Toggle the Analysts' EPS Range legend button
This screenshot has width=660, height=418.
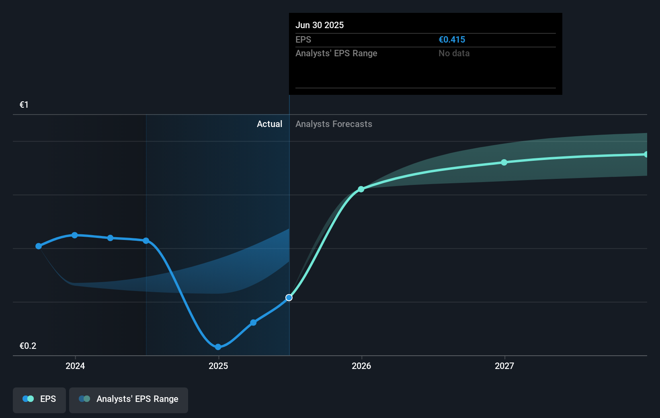click(128, 400)
